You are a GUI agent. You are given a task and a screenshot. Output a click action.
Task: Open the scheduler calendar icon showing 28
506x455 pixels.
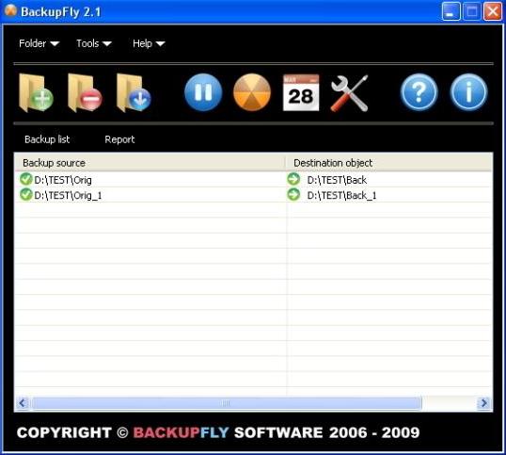(301, 92)
